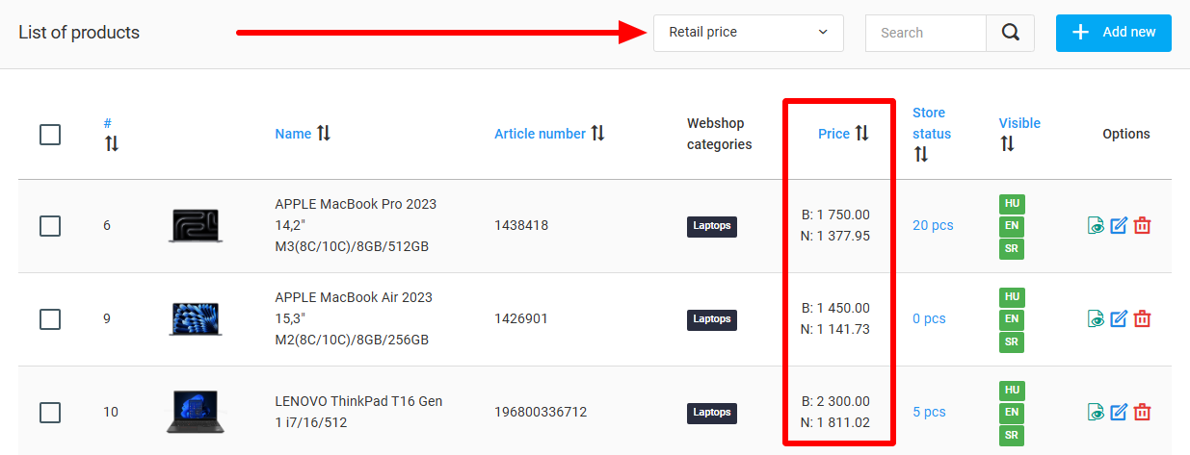
Task: Click the Laptops tag in MacBook Air row
Action: pos(712,318)
